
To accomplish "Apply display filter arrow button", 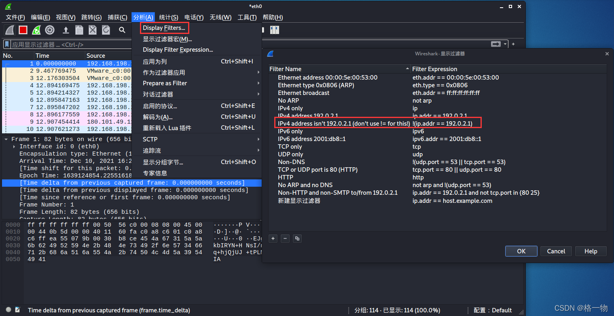I will pyautogui.click(x=495, y=44).
